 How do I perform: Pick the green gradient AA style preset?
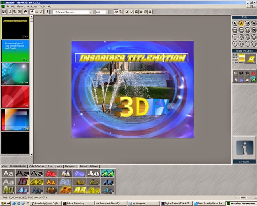[108, 173]
